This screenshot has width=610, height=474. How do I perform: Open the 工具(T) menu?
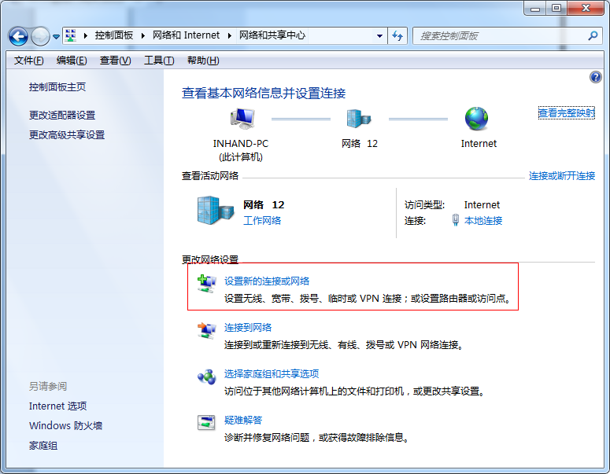[158, 61]
